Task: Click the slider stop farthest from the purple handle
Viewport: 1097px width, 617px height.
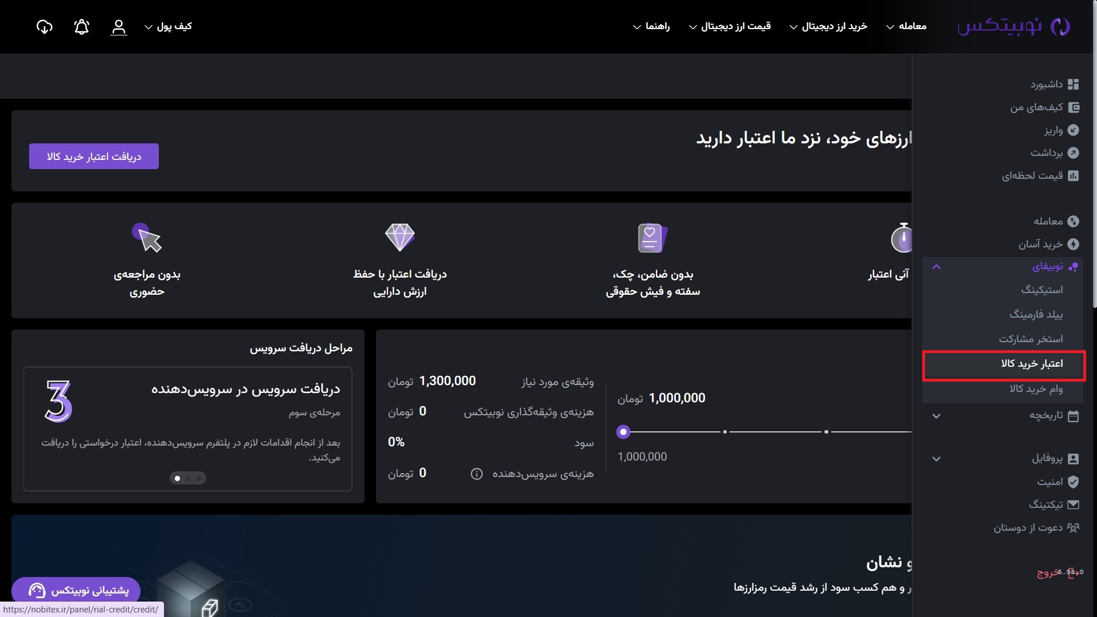Action: 826,432
